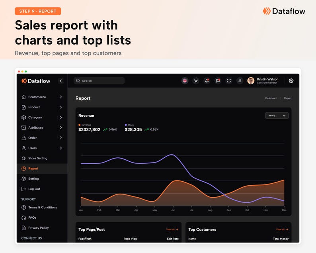Open Ecommerce menu item
316x253 pixels.
(x=42, y=97)
